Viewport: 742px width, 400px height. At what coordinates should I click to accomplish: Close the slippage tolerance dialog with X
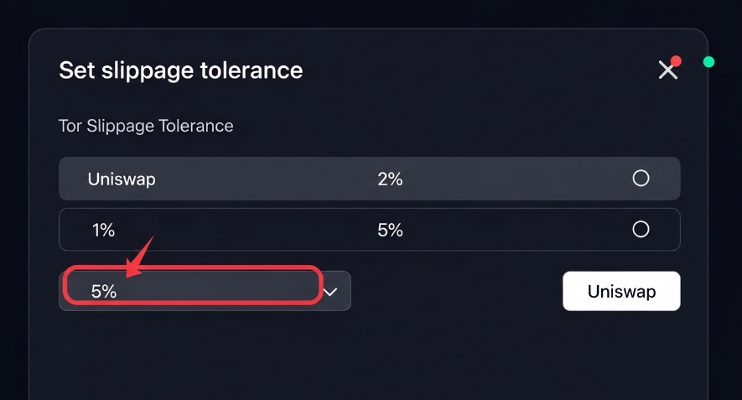pyautogui.click(x=667, y=71)
